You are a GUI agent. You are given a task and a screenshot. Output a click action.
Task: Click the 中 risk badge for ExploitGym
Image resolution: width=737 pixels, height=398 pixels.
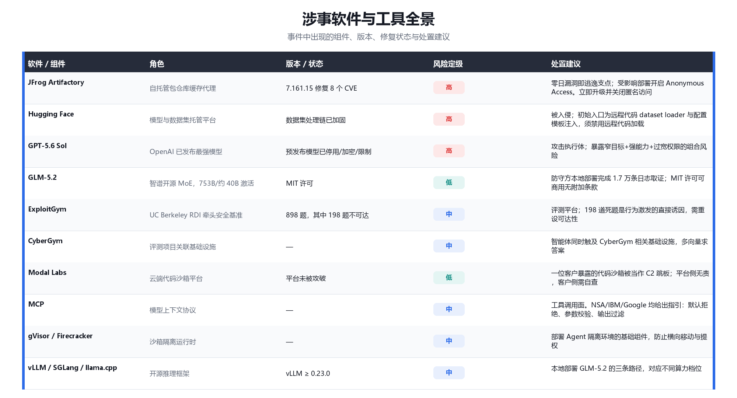tap(449, 214)
